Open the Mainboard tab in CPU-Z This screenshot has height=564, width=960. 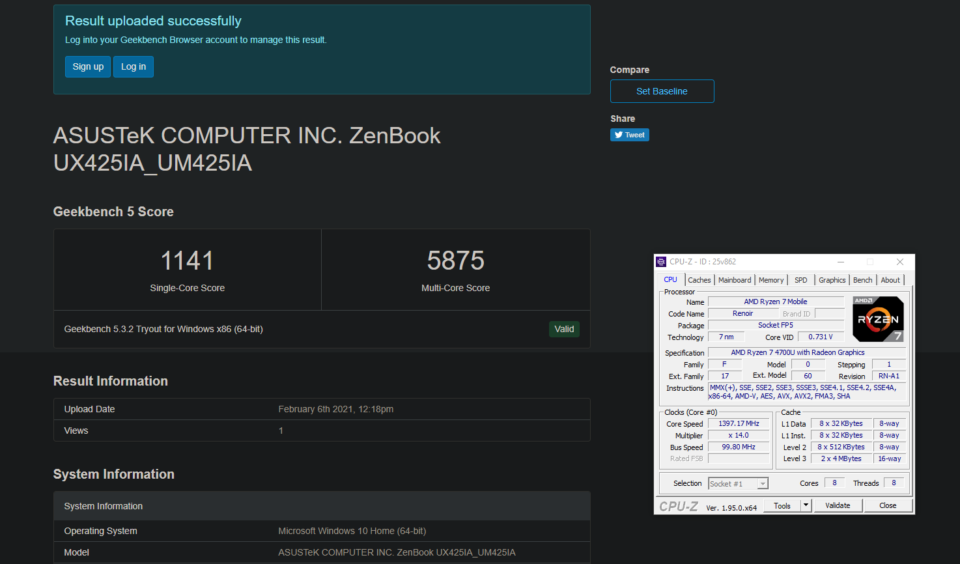[x=735, y=280]
